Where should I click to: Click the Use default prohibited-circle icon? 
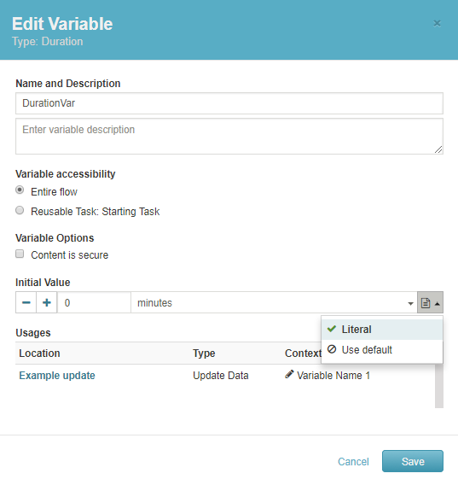(x=332, y=349)
